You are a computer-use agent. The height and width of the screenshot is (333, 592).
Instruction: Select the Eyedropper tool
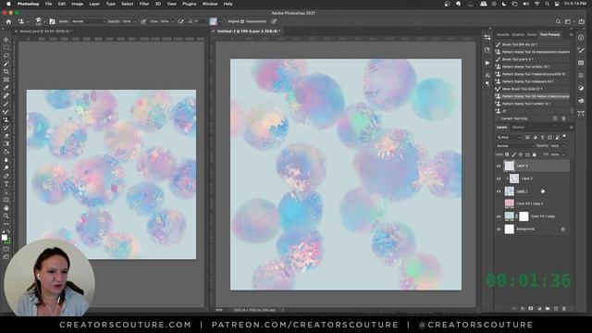click(x=6, y=88)
